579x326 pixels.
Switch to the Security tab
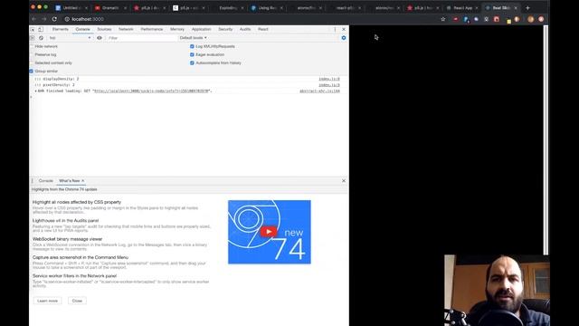(225, 29)
